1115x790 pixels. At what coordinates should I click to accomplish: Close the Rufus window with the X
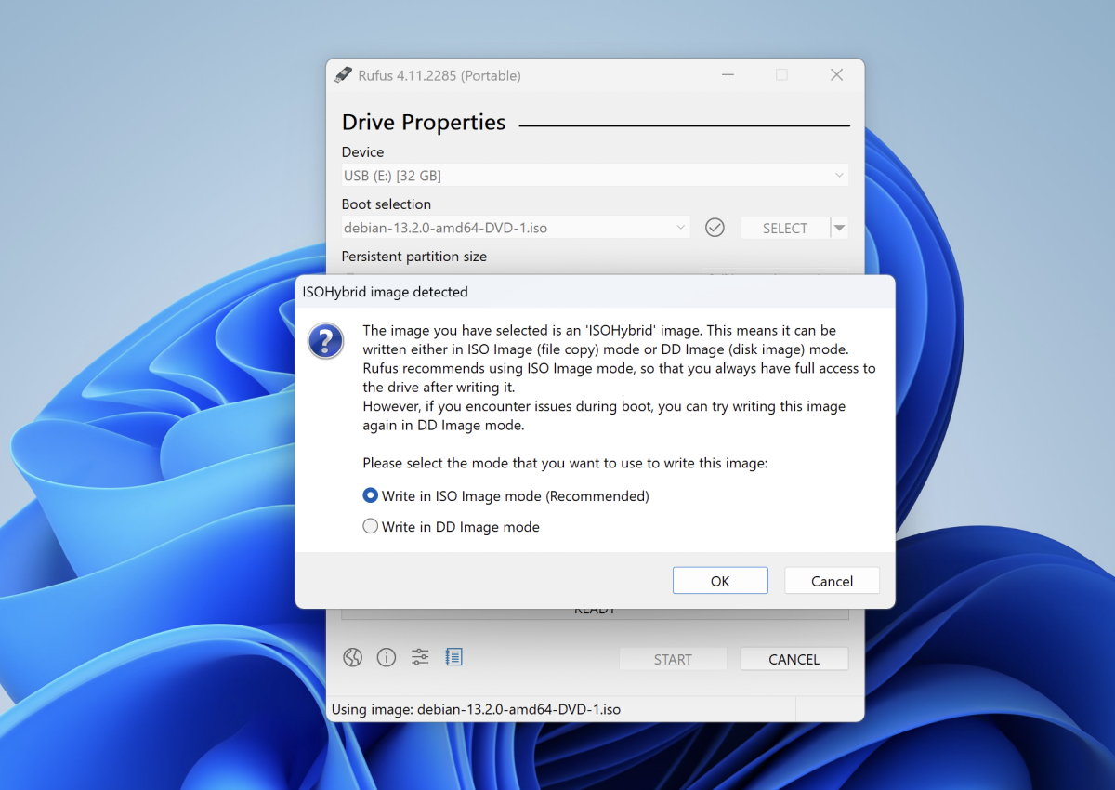click(x=836, y=75)
